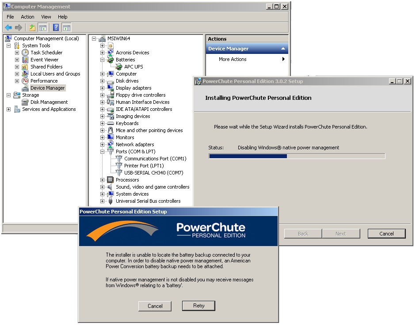Select Printer Port (LPT1)
Viewport: 416px width, 326px height.
[x=144, y=166]
